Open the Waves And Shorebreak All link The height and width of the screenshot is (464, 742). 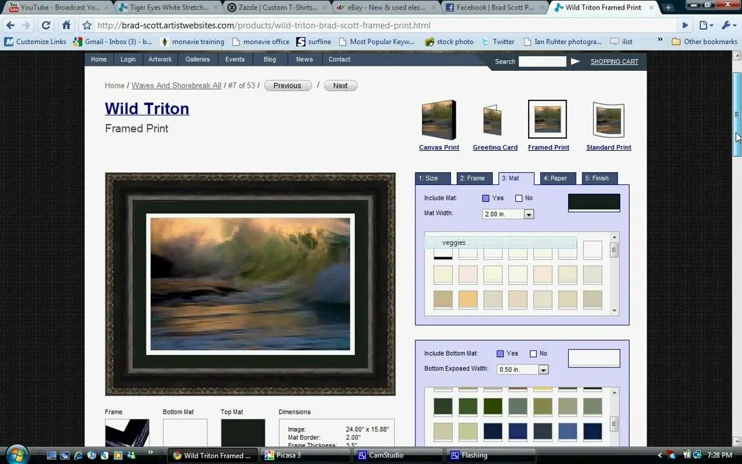(x=176, y=86)
